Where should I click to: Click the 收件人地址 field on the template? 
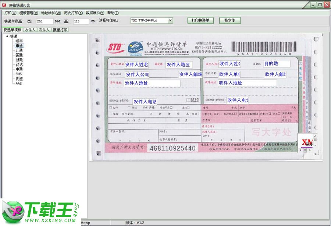tap(247, 83)
